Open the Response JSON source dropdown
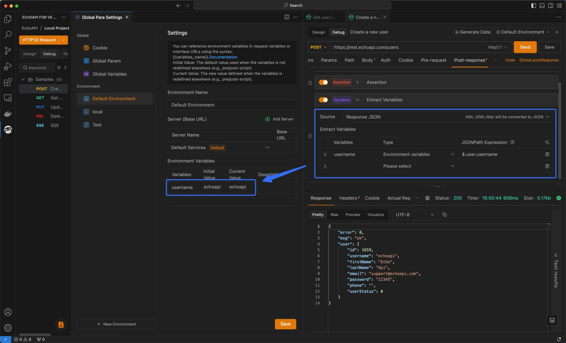566x343 pixels. [x=447, y=117]
